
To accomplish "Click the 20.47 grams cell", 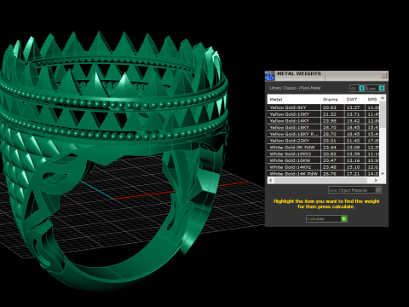I will tap(332, 160).
